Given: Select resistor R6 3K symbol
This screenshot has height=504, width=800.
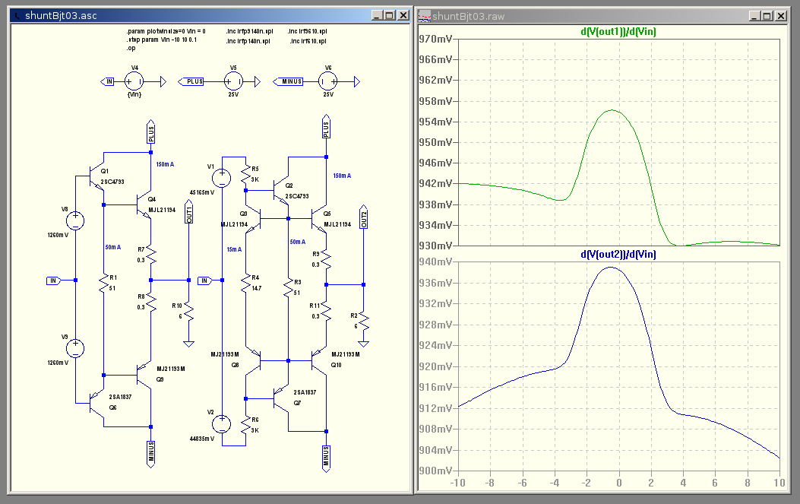Looking at the screenshot, I should pos(246,424).
